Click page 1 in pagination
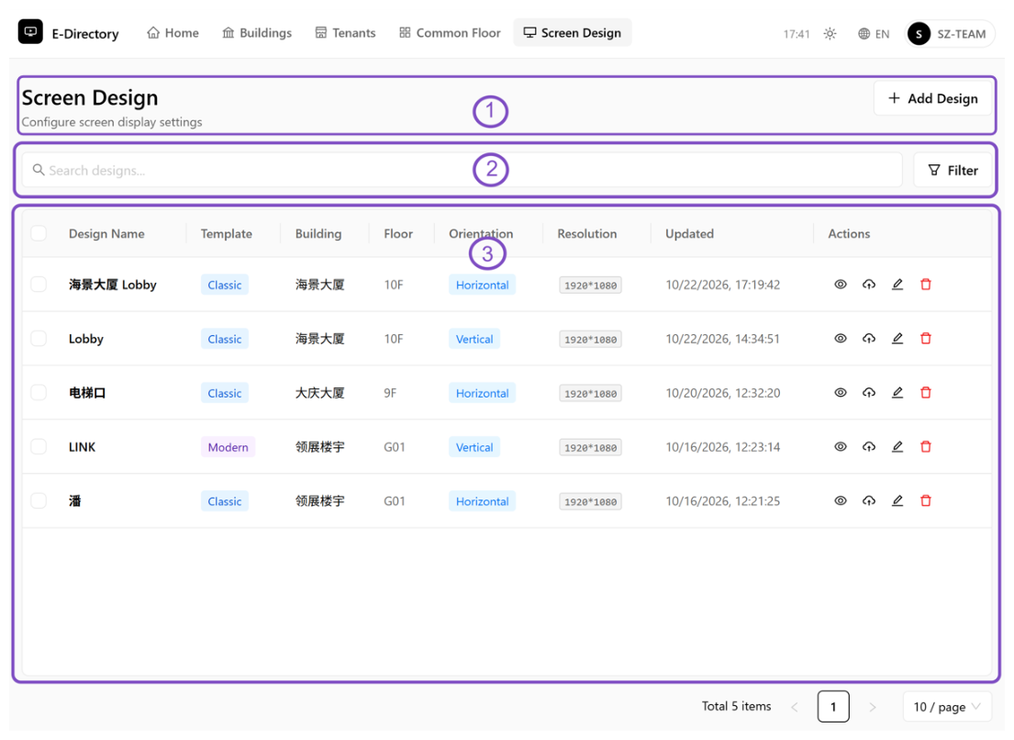 [833, 707]
